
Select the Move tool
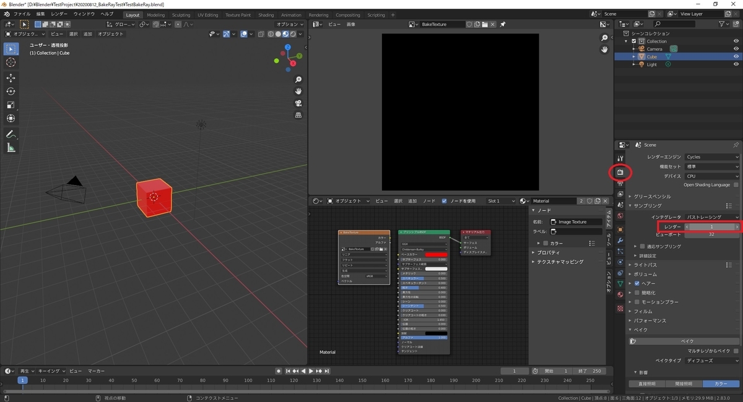(11, 78)
